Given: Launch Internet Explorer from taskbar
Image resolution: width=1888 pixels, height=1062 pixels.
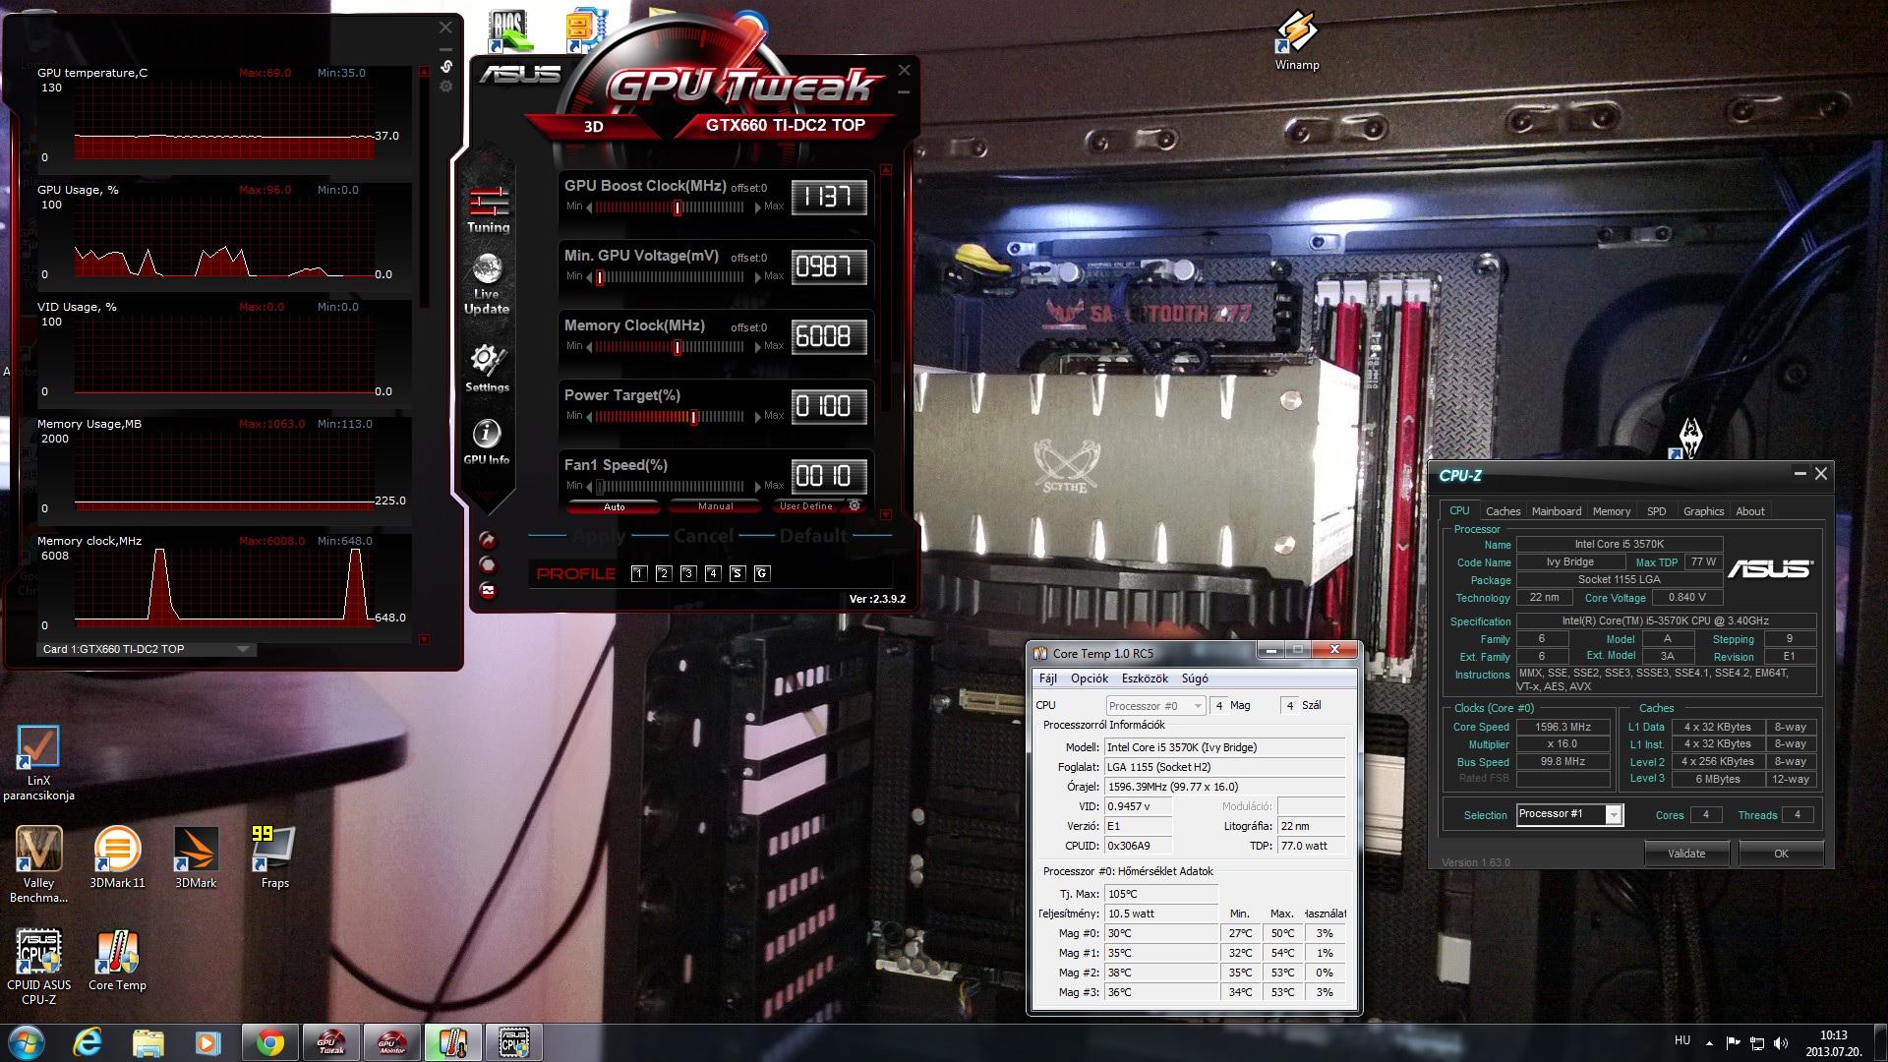Looking at the screenshot, I should 88,1042.
